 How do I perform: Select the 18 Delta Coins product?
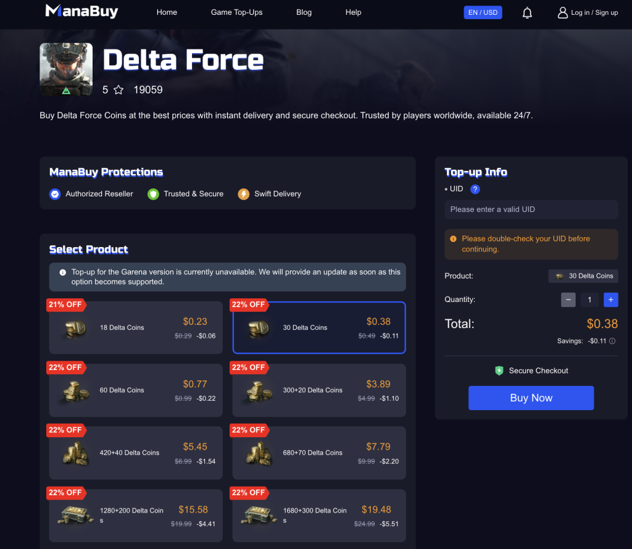[x=136, y=327]
